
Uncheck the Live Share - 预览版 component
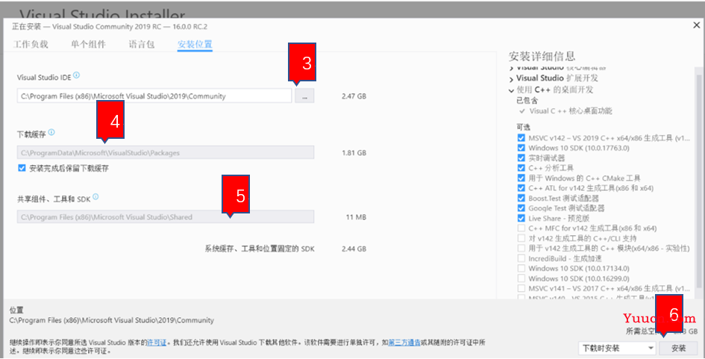point(521,218)
